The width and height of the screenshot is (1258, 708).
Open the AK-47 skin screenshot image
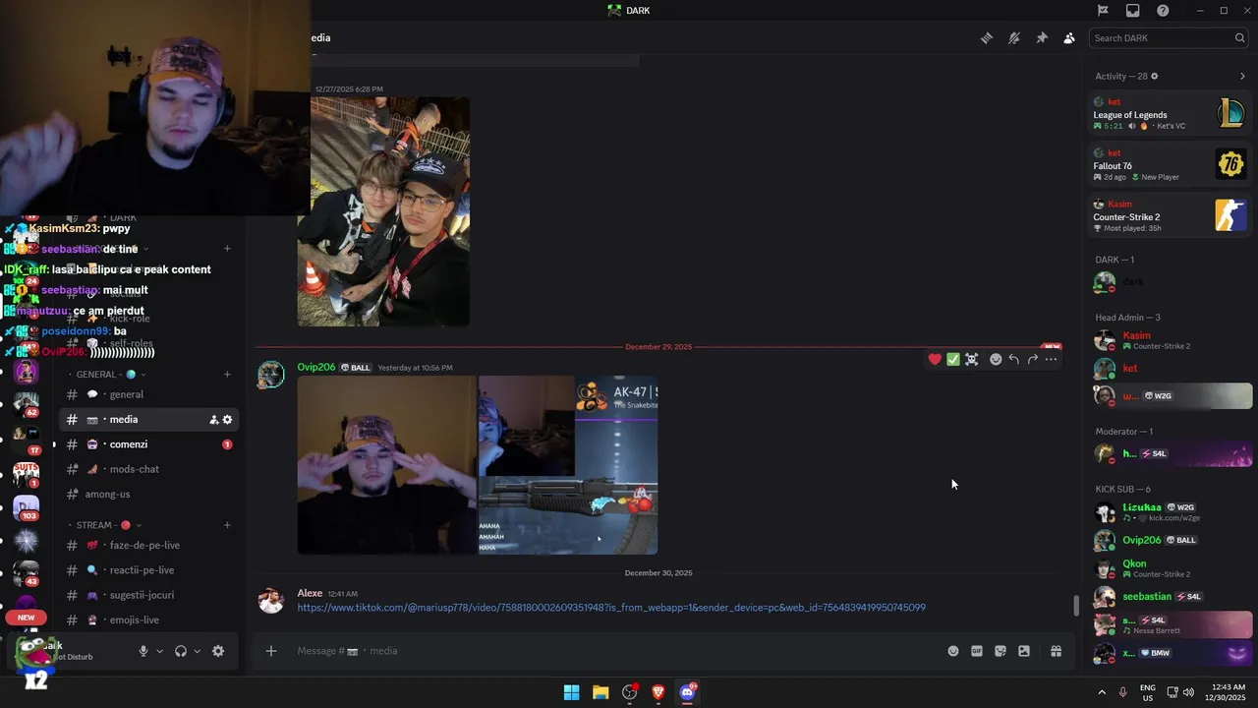[568, 465]
